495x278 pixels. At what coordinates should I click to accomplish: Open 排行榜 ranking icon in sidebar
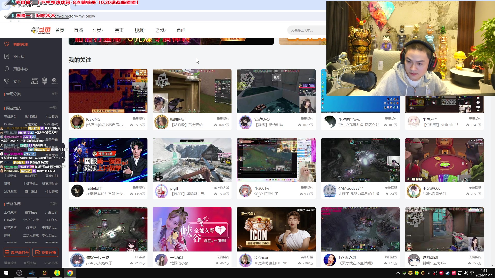(7, 57)
